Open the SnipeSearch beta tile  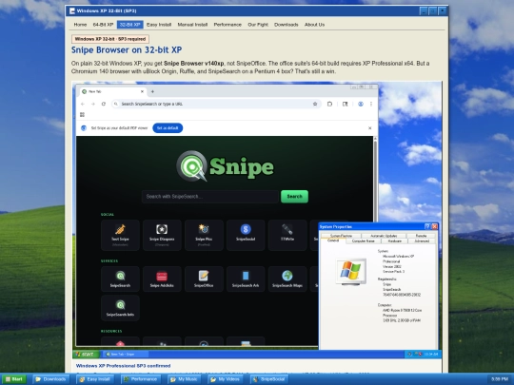(x=120, y=308)
